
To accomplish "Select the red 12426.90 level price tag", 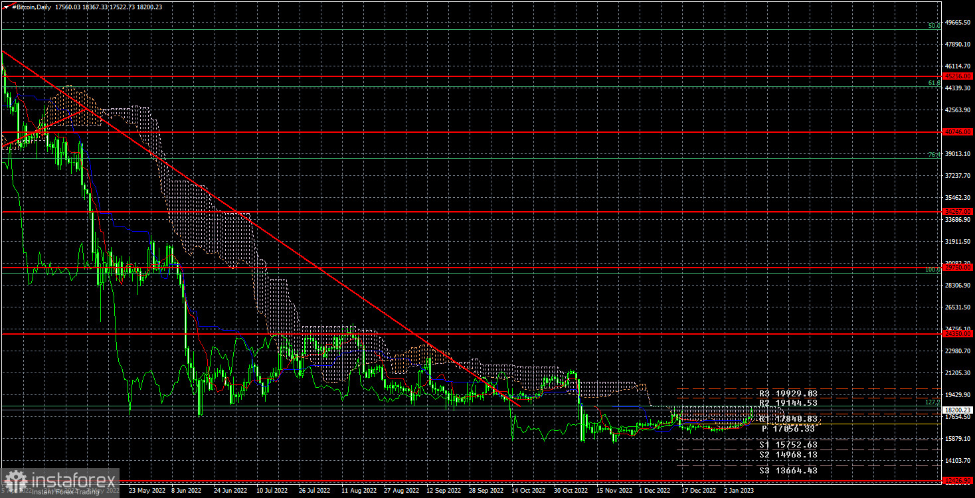I will coord(958,480).
